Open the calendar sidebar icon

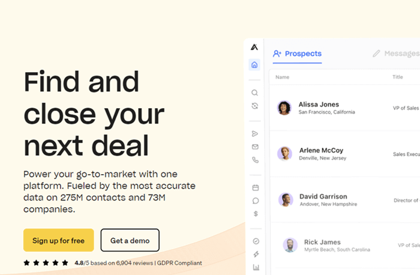coord(255,187)
